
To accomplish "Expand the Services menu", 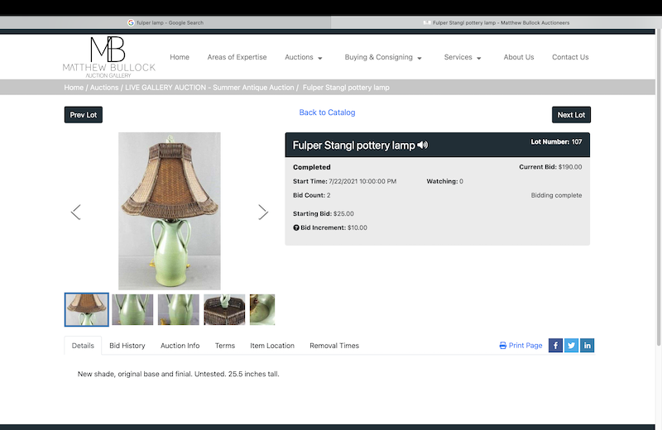I will (x=463, y=58).
